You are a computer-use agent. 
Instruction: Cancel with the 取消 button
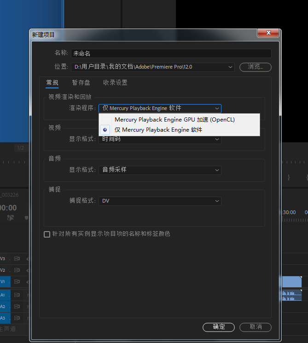click(256, 327)
